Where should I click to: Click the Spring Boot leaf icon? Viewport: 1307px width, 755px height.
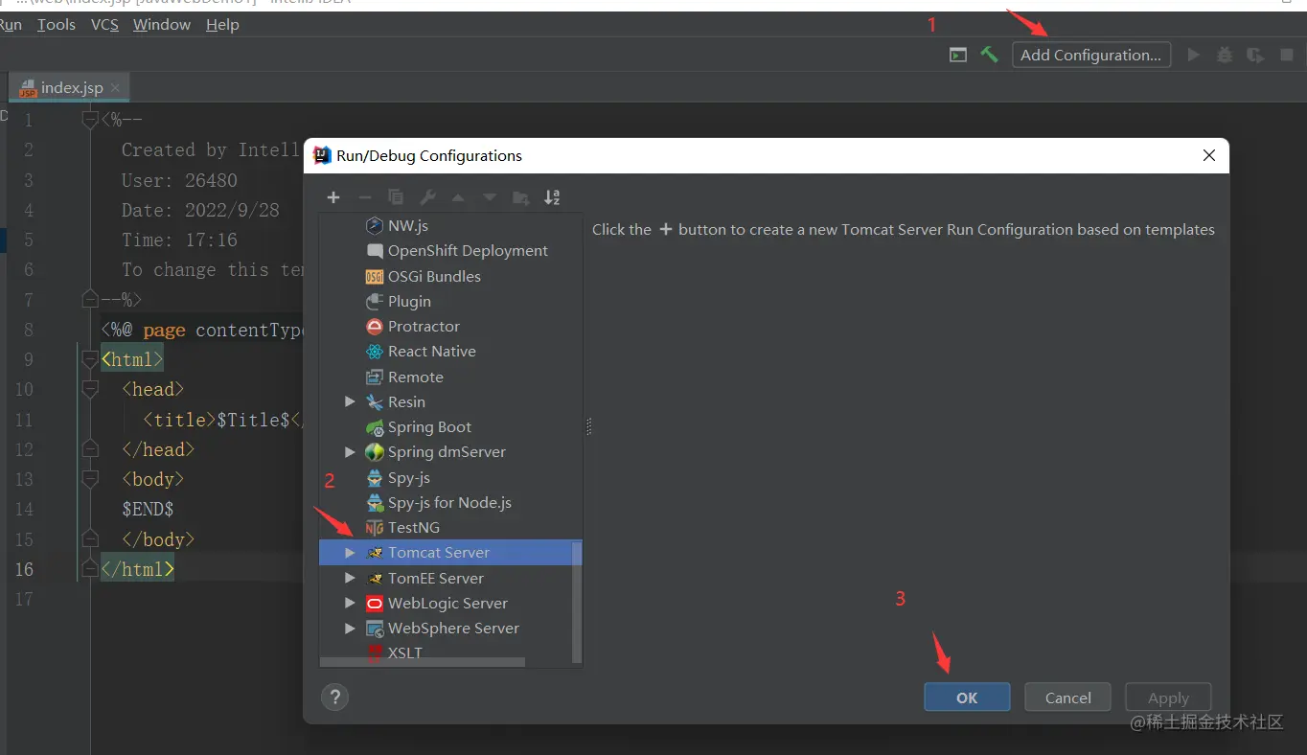[x=375, y=427]
